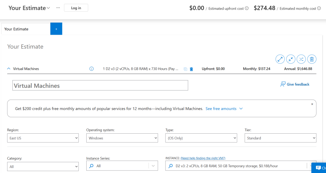326x173 pixels.
Task: Click the Log in button
Action: pyautogui.click(x=76, y=8)
